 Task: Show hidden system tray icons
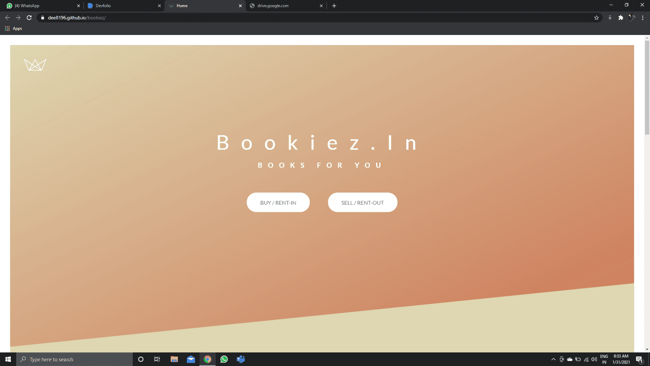click(553, 359)
